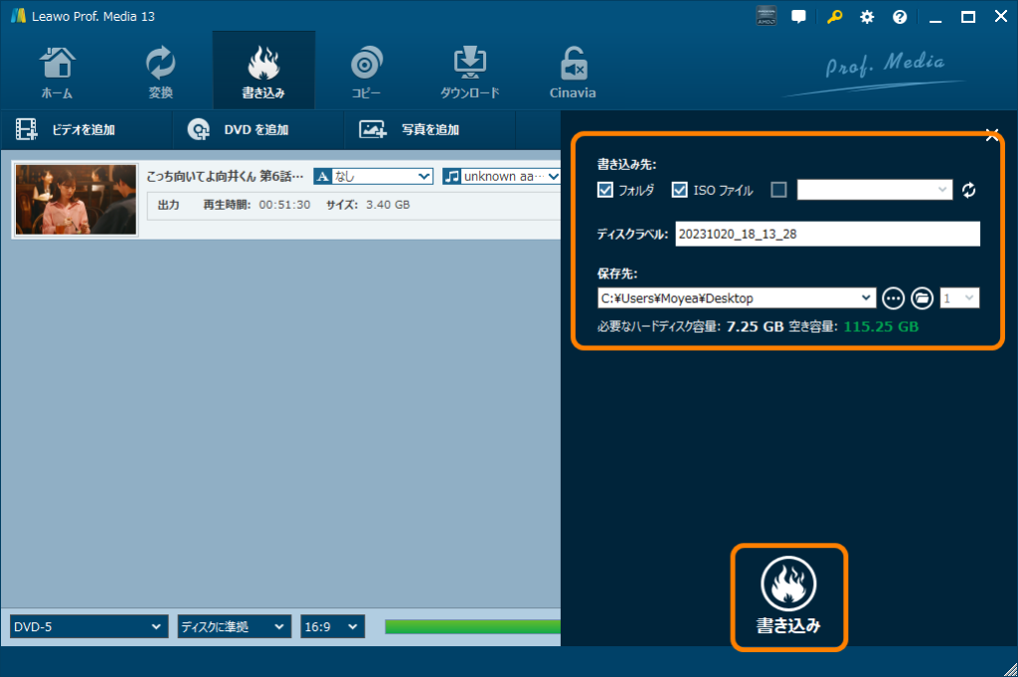This screenshot has height=677, width=1018.
Task: Open the Cinavia module icon
Action: 572,70
